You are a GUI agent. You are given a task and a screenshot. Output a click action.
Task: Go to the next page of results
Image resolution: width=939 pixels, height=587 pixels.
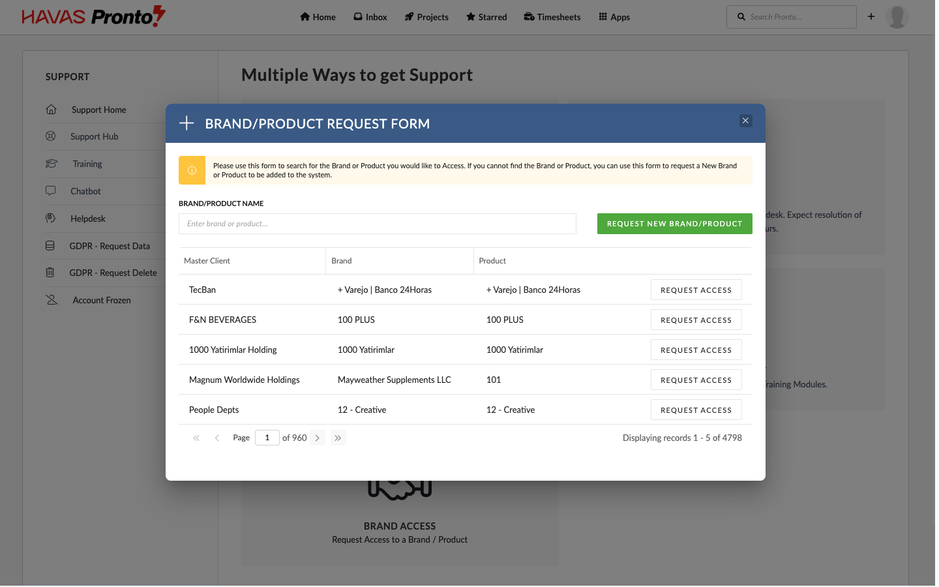pos(318,438)
